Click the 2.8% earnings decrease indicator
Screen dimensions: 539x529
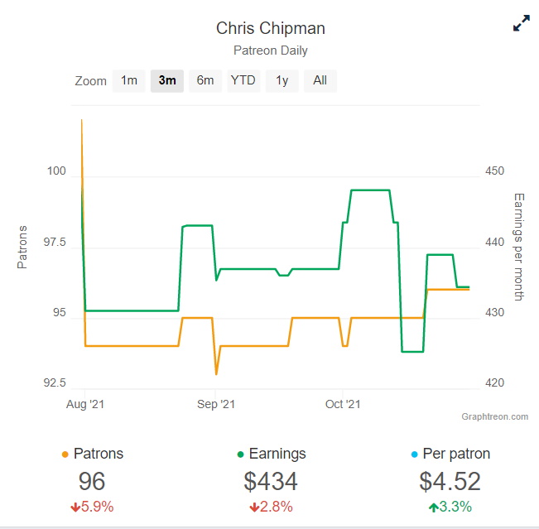(x=271, y=507)
